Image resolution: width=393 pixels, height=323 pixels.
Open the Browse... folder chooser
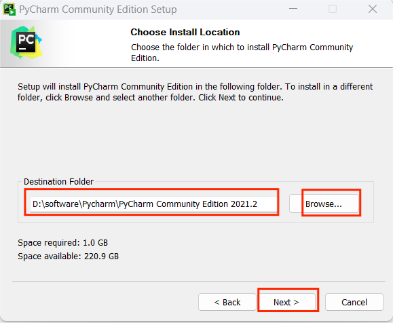pos(324,204)
